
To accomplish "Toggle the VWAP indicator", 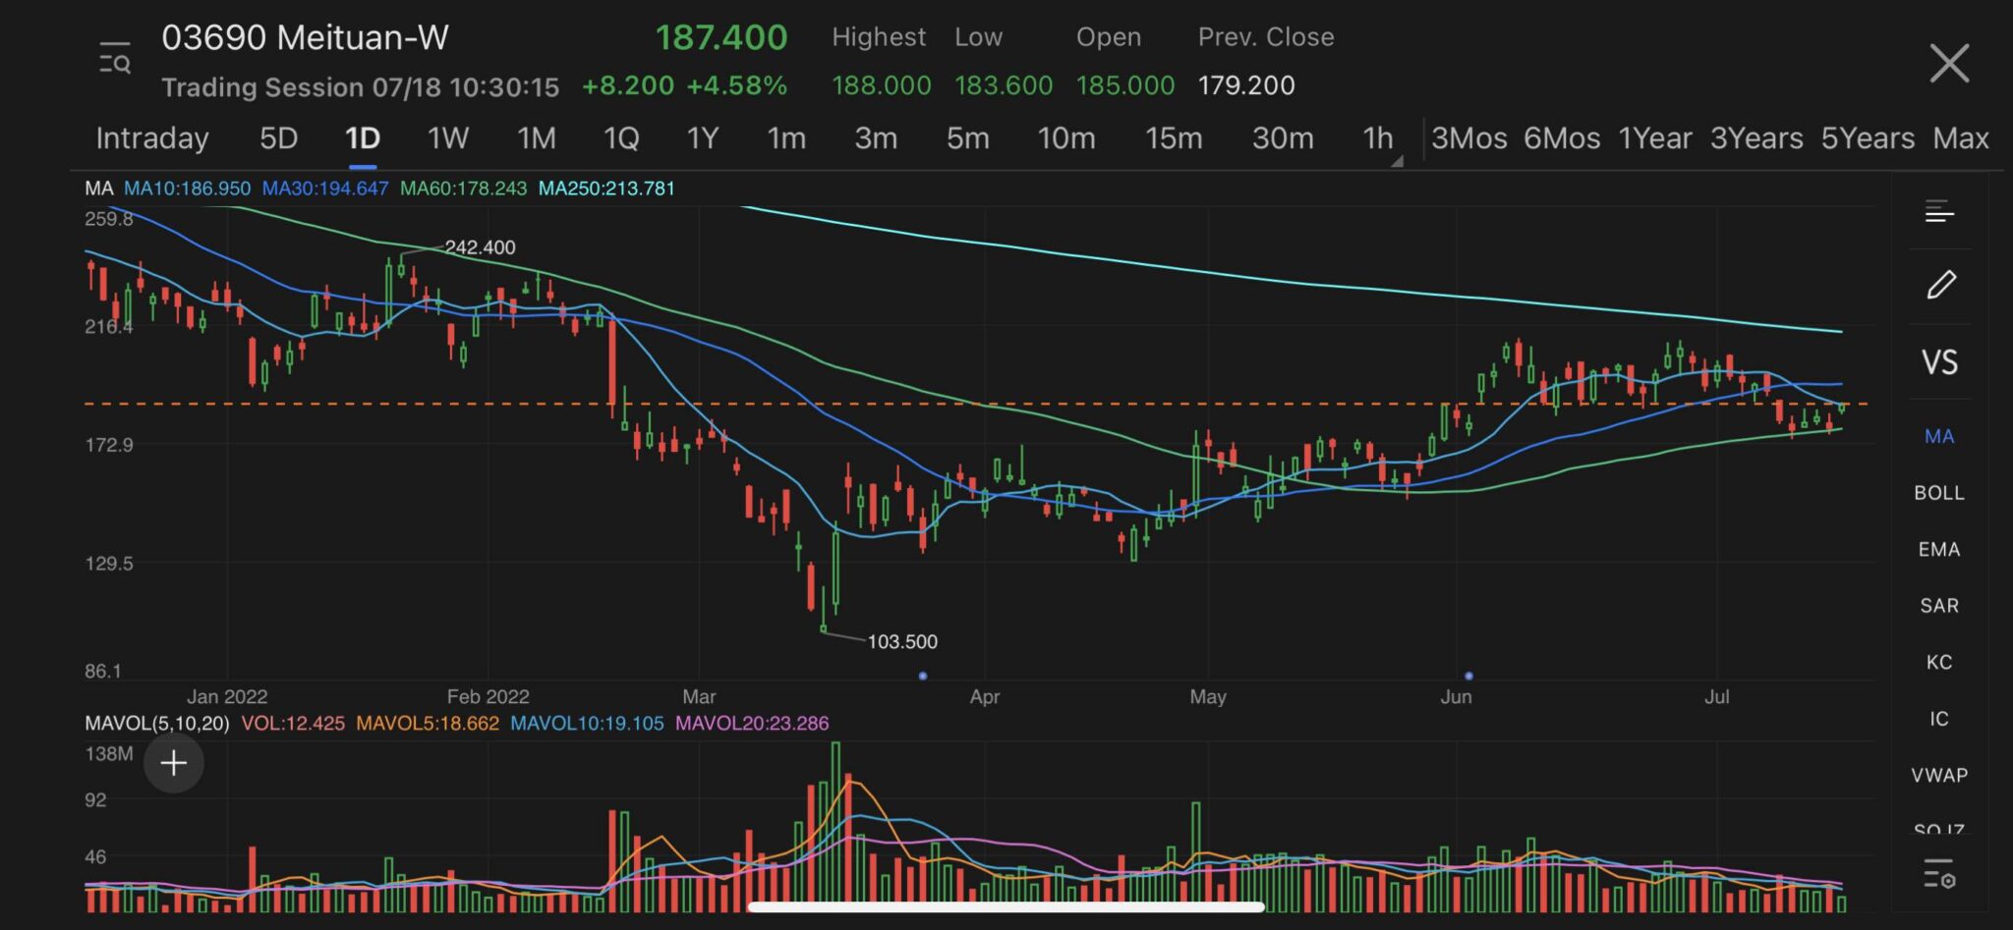I will pos(1939,775).
